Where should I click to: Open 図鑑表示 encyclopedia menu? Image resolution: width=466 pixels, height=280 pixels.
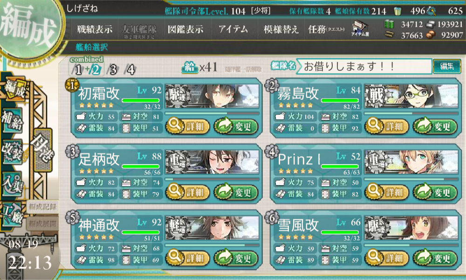(185, 29)
